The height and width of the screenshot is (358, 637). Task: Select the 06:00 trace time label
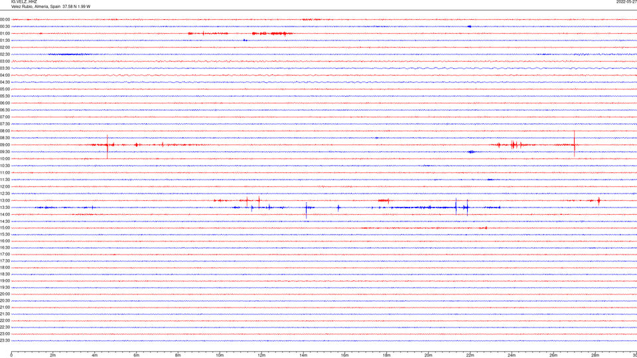pyautogui.click(x=5, y=103)
